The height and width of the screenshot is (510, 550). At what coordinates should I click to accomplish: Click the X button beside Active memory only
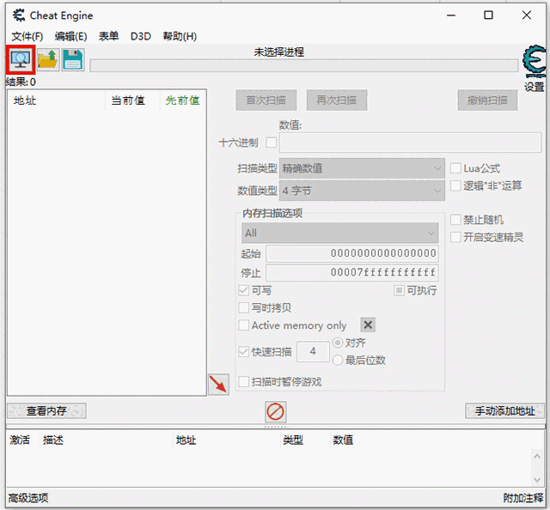click(x=368, y=325)
